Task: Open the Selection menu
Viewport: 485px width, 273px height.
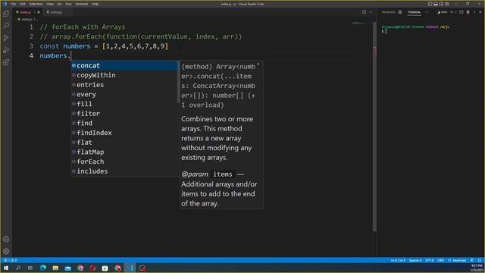Action: (36, 4)
